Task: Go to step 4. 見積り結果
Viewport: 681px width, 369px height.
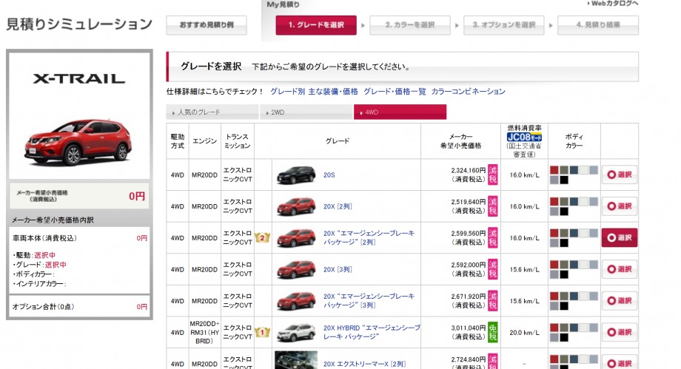Action: 598,24
